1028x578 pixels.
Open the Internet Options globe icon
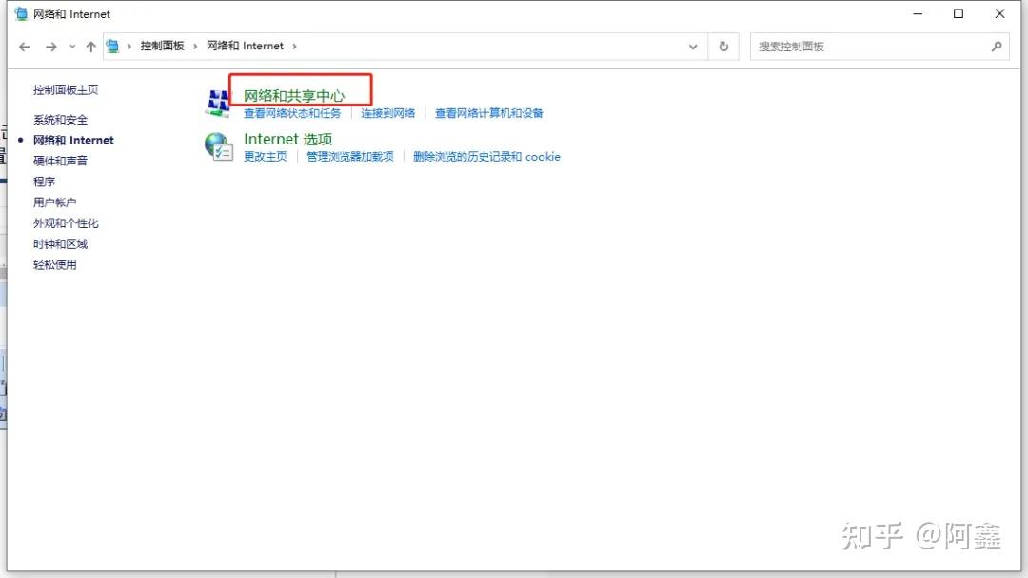tap(218, 146)
